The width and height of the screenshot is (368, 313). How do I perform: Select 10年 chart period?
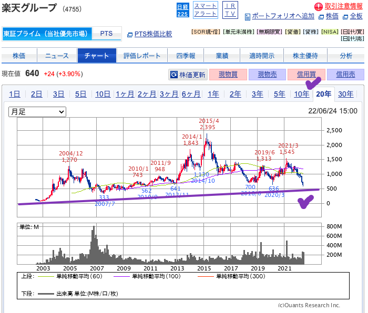(x=302, y=94)
